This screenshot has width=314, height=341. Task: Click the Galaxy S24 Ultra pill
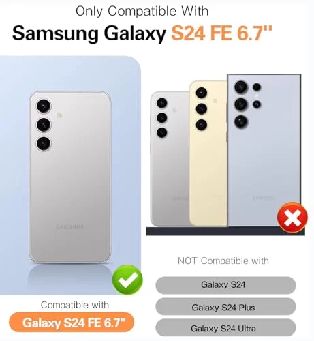(225, 327)
